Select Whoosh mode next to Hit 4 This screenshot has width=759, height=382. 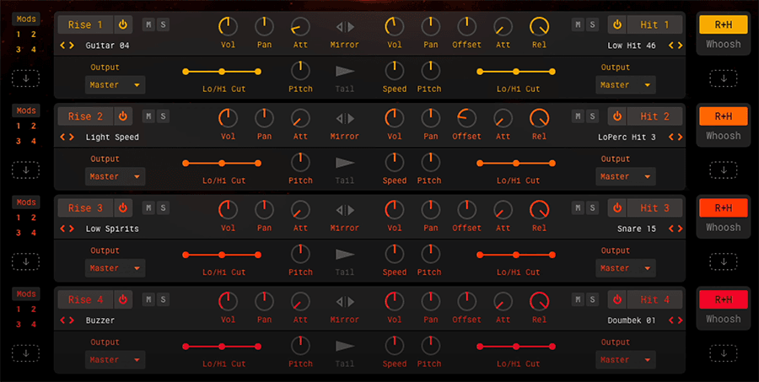coord(724,319)
